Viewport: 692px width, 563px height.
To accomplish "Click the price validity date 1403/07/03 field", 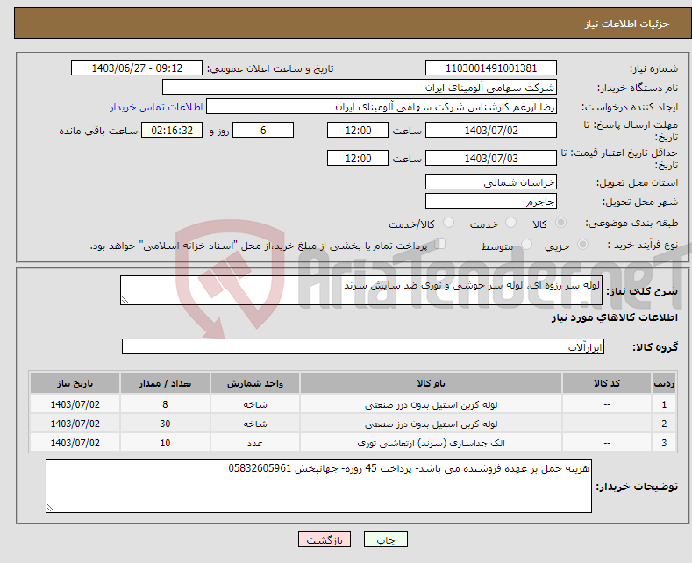I will [x=491, y=158].
